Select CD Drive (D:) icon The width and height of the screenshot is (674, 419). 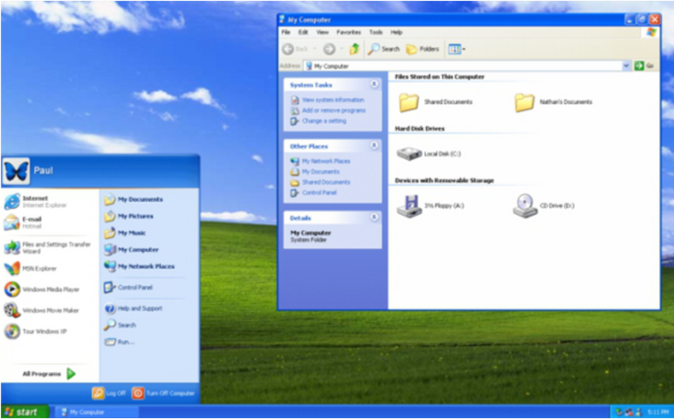click(x=525, y=206)
